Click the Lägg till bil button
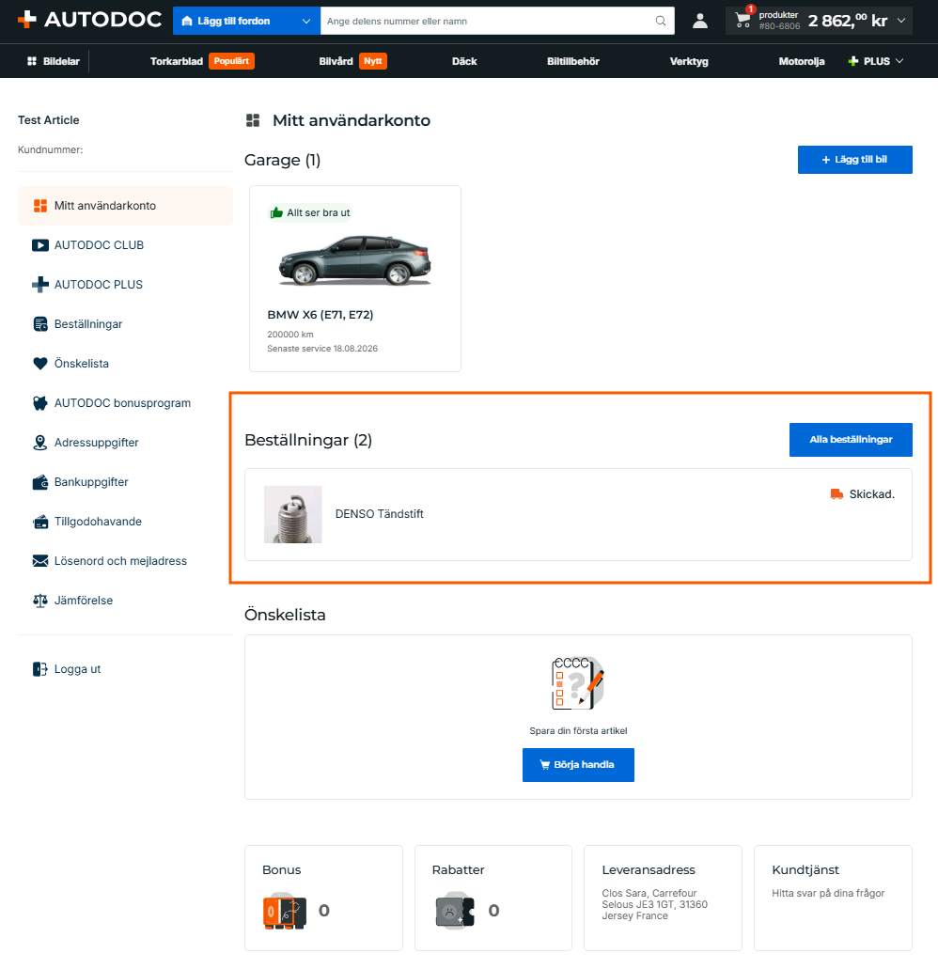Viewport: 938px width, 969px height. coord(854,160)
